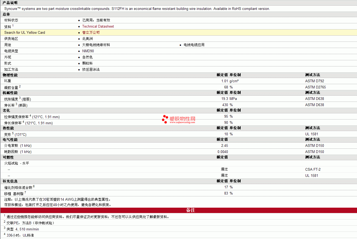The width and height of the screenshot is (357, 239).
Task: Click the 90 value in the 伸长保持率 row
Action: [226, 122]
